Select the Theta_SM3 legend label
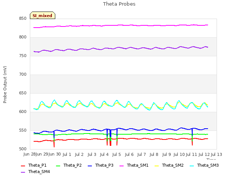The width and height of the screenshot is (239, 179). pyautogui.click(x=208, y=165)
